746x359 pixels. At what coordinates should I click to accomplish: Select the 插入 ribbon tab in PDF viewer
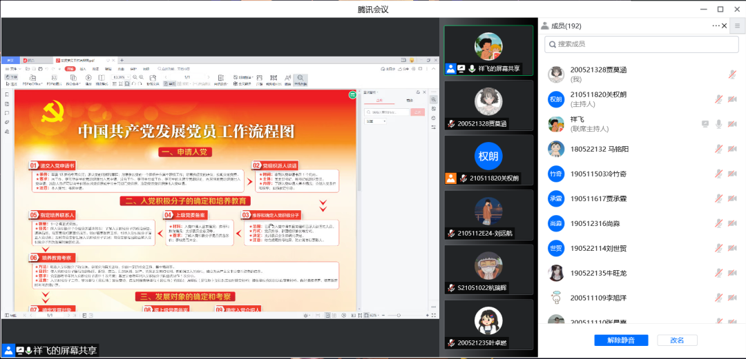point(83,69)
